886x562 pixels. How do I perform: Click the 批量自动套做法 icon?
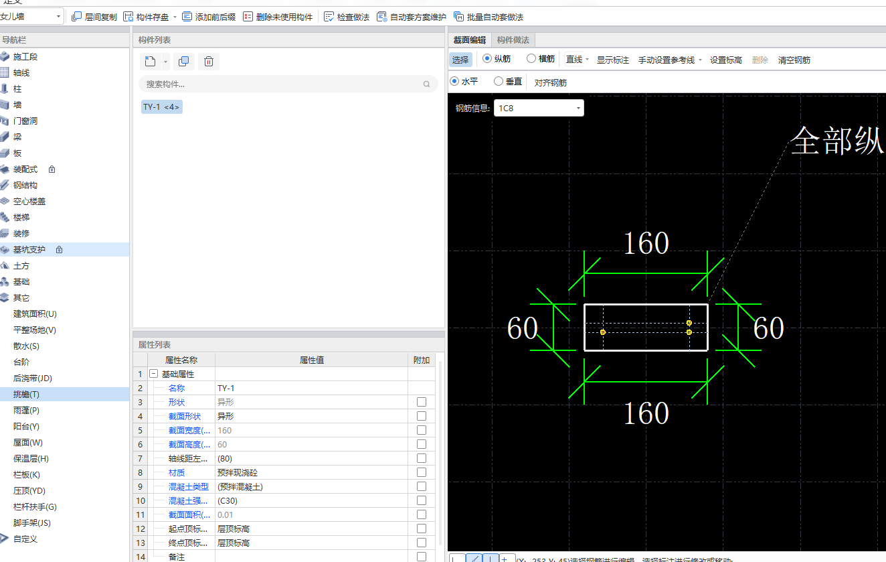point(458,17)
